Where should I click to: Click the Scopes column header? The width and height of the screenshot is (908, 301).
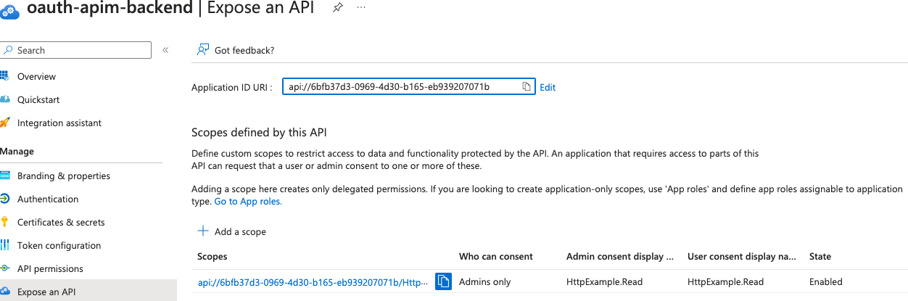212,256
